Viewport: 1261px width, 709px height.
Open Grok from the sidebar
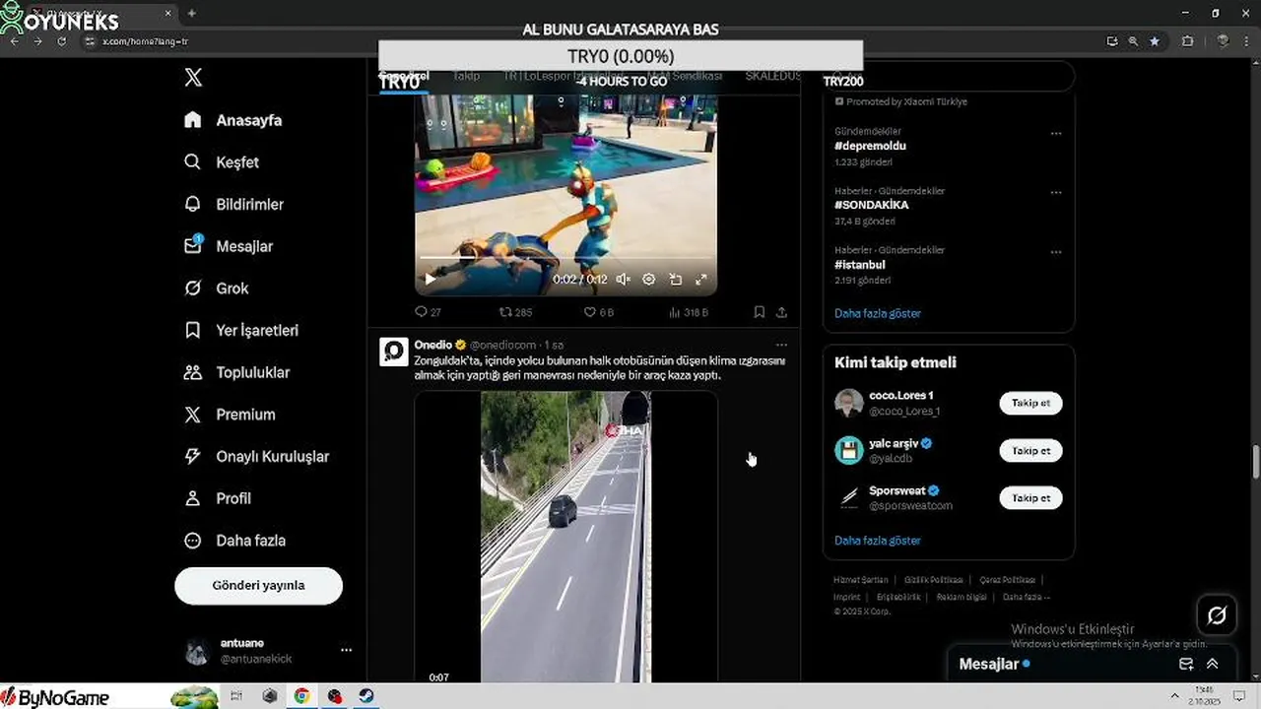pos(217,289)
